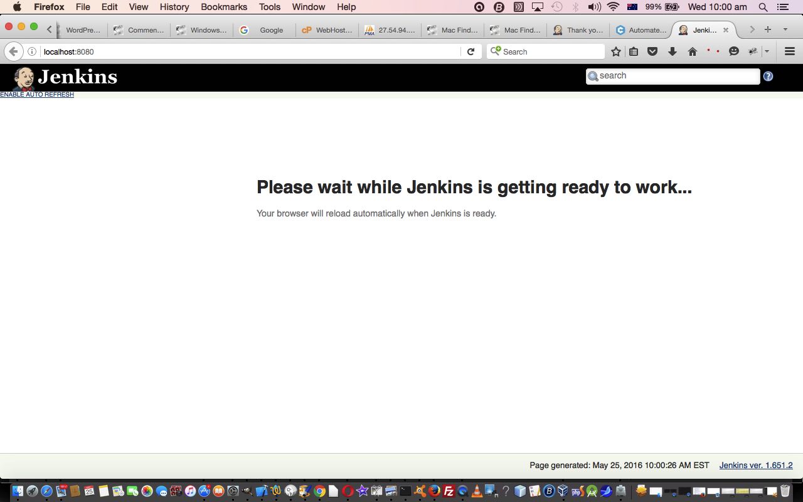The height and width of the screenshot is (502, 803).
Task: Open Notification Center icon
Action: click(782, 7)
